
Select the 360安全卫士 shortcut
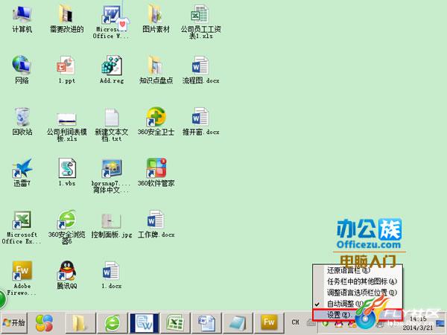coord(156,121)
